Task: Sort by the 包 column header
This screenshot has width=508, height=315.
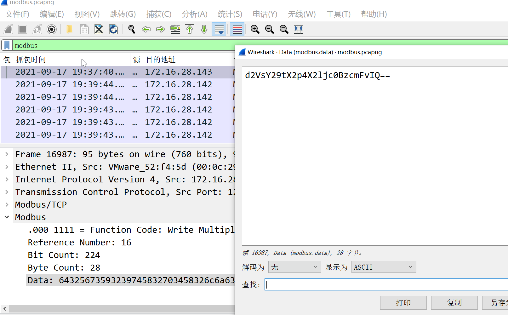Action: point(7,60)
